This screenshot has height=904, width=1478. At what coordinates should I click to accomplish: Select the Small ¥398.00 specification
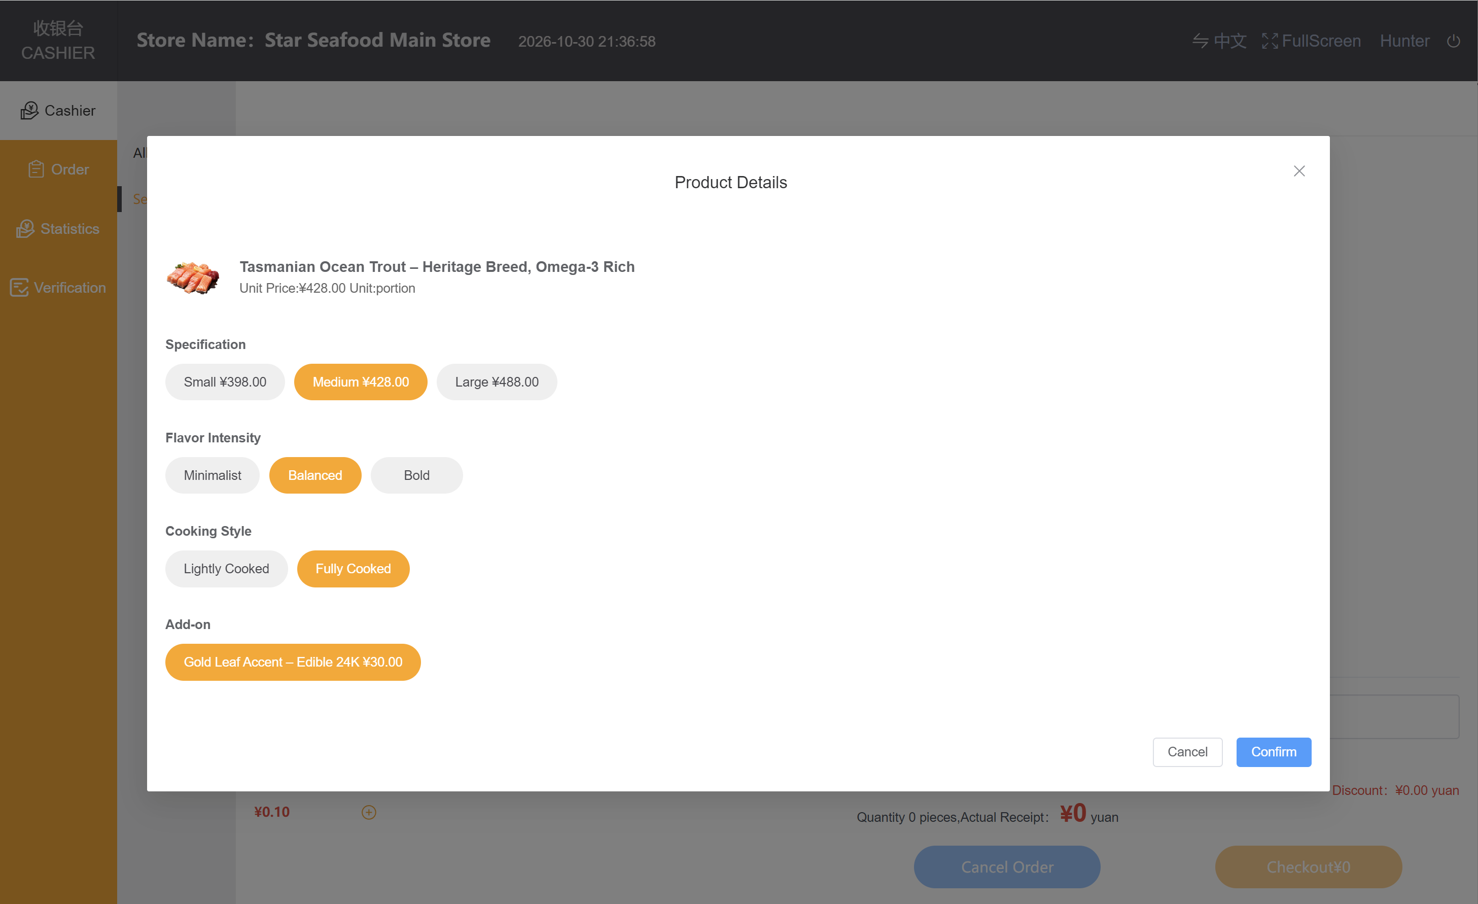225,382
